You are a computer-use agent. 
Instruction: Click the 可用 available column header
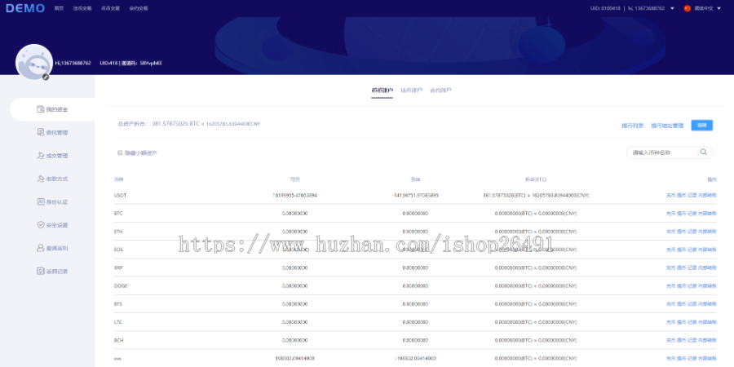point(294,179)
